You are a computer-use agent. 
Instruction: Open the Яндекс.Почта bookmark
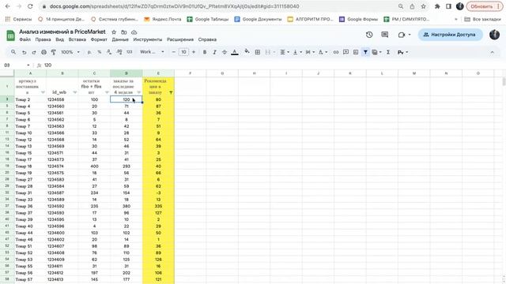pyautogui.click(x=163, y=19)
